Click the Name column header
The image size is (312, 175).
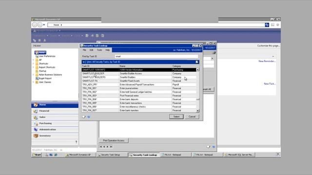(x=145, y=66)
